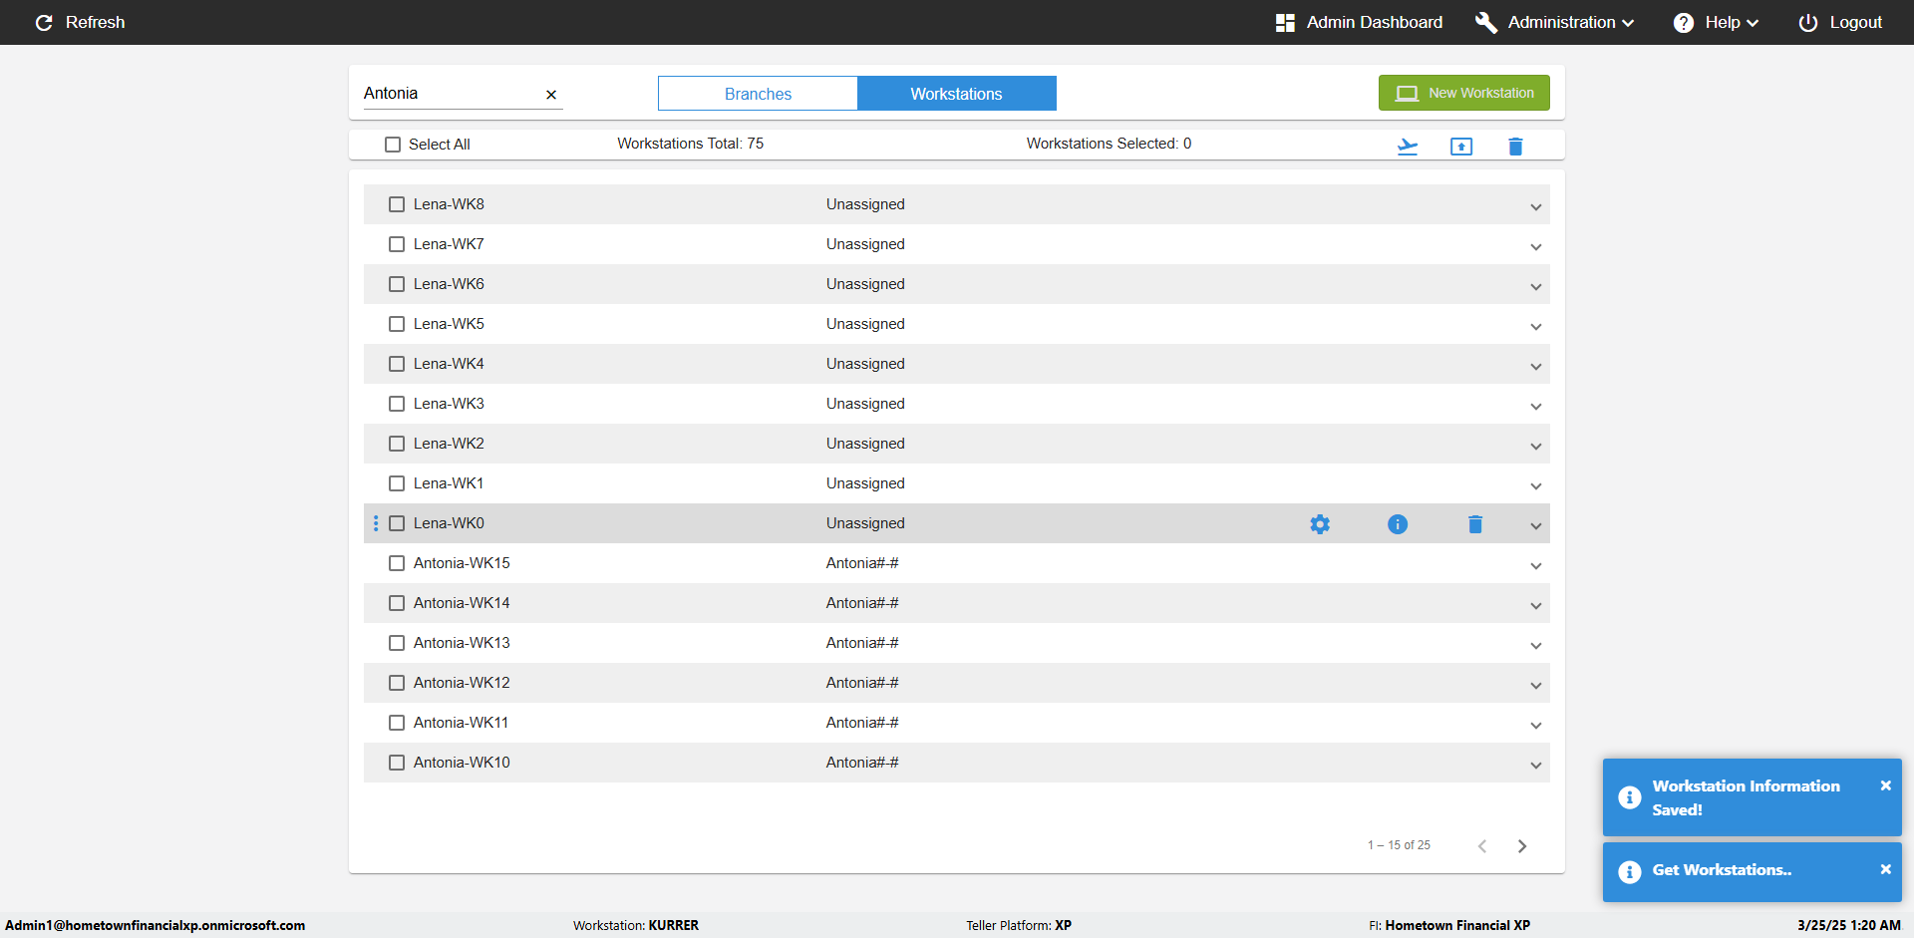Viewport: 1914px width, 938px height.
Task: Click the Workstation Information Saved info icon
Action: point(1630,797)
